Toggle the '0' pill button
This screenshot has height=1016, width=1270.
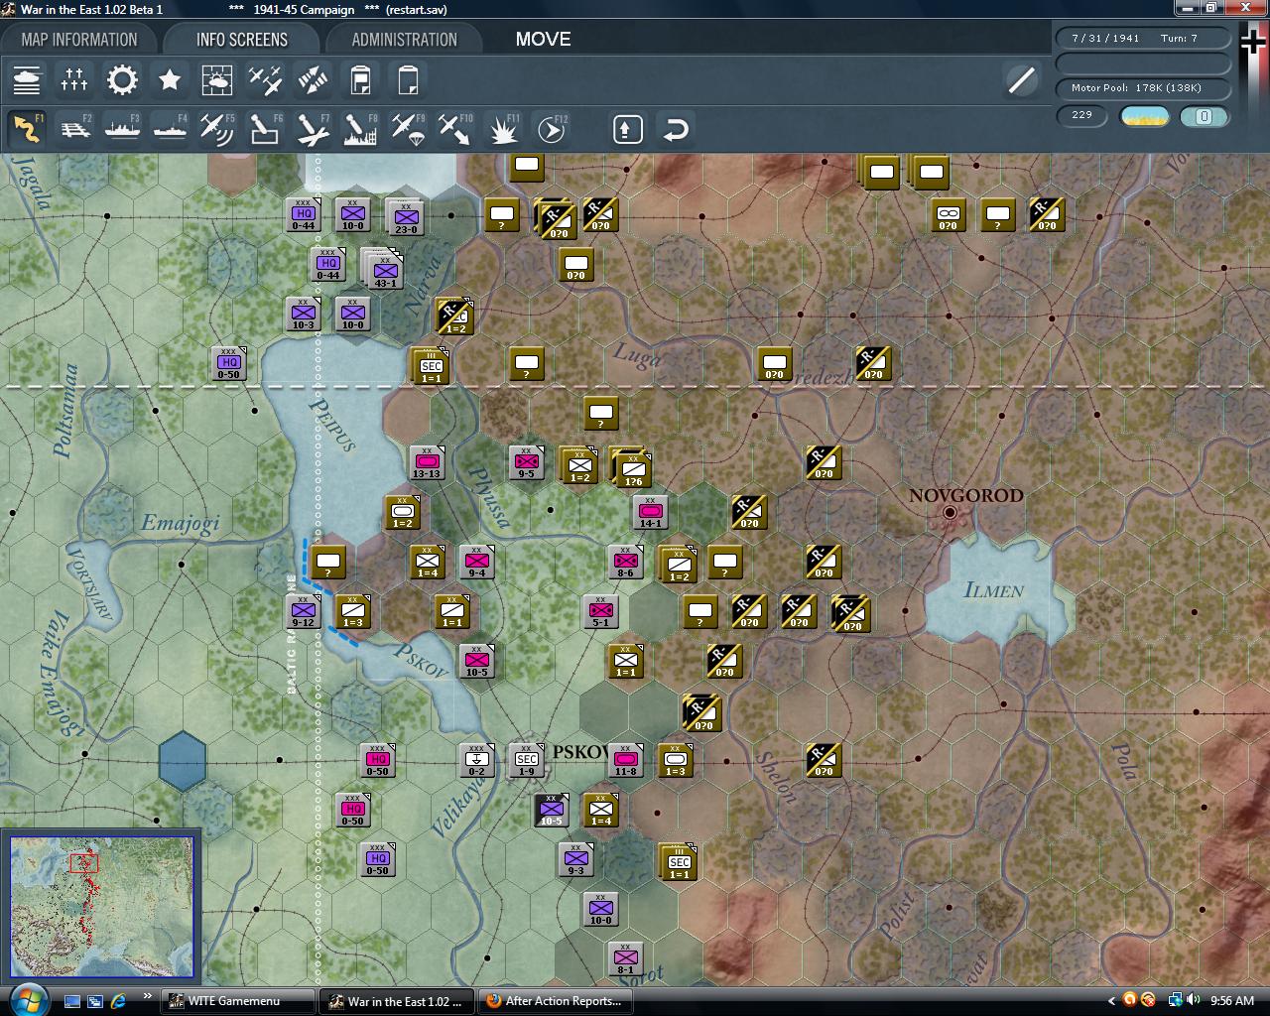click(x=1204, y=116)
